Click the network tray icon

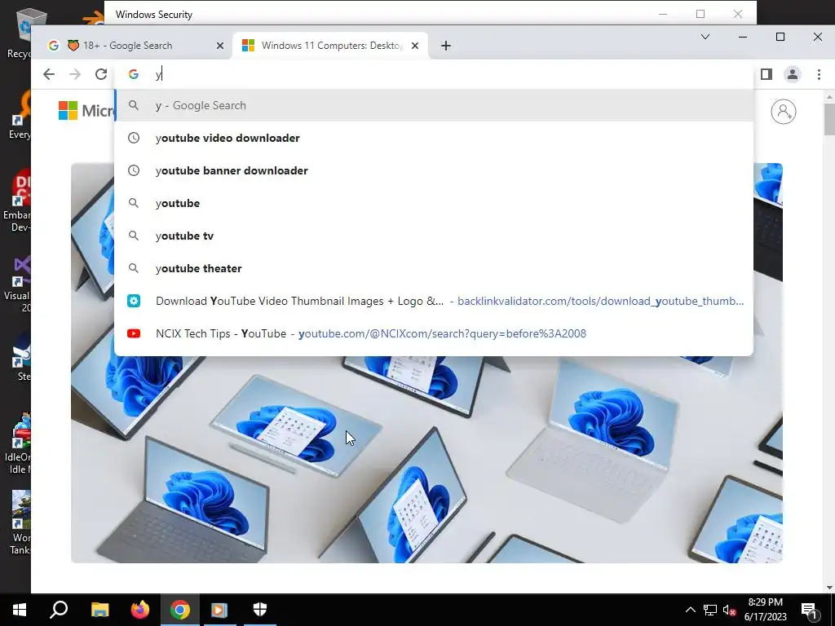710,610
